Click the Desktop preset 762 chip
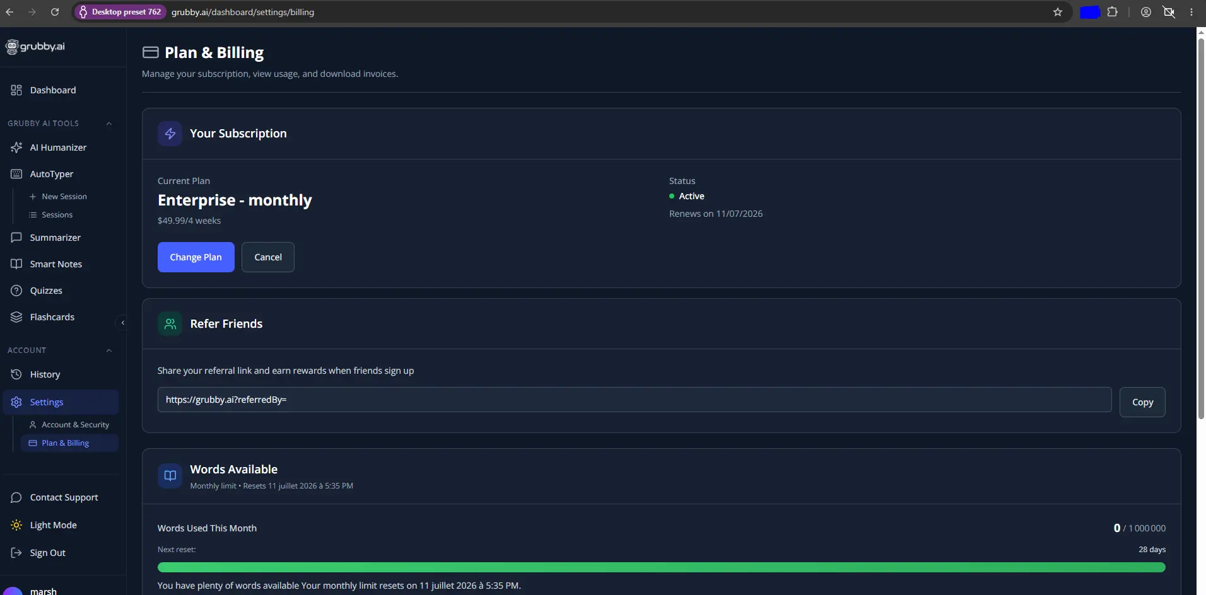This screenshot has height=595, width=1206. (x=120, y=12)
